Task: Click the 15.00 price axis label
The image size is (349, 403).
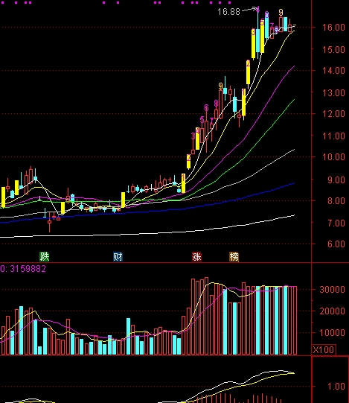Action: click(x=333, y=49)
